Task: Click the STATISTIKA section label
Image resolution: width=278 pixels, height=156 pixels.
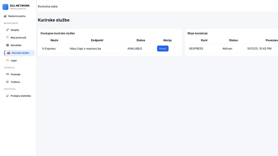Action: (10, 89)
